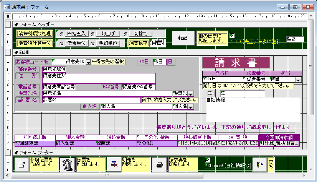Select the 切捨て round-down toggle

click(140, 34)
